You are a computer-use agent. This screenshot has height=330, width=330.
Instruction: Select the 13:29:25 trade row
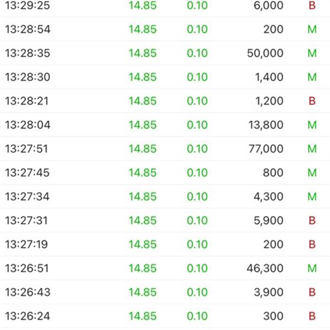point(165,6)
